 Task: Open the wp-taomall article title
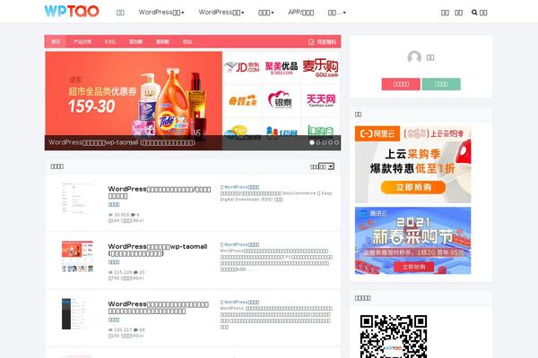(x=158, y=250)
